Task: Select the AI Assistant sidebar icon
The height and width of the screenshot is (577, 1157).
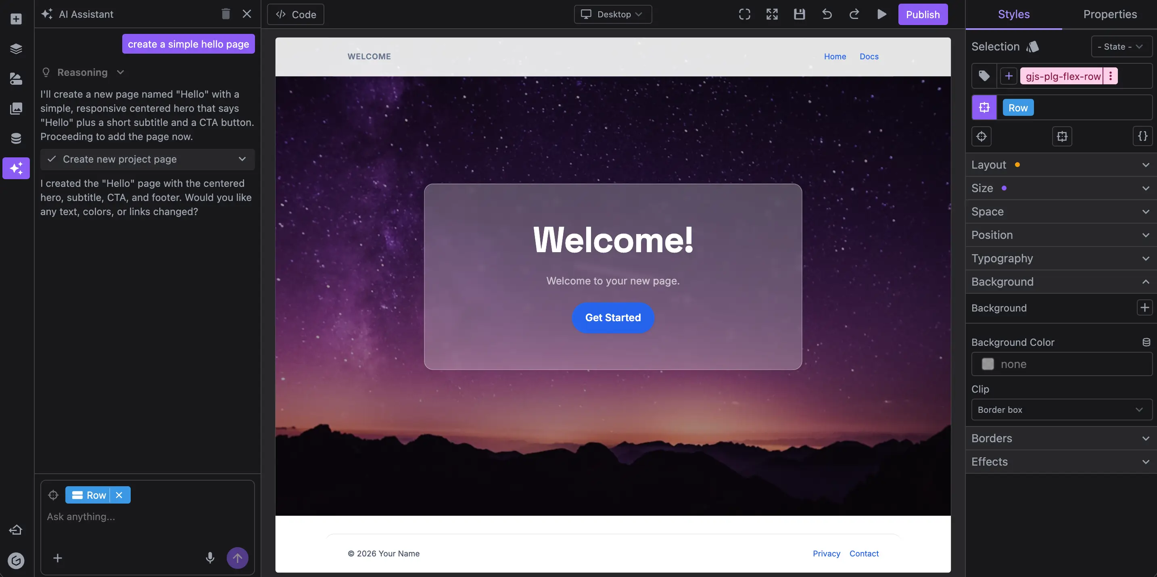Action: tap(16, 168)
